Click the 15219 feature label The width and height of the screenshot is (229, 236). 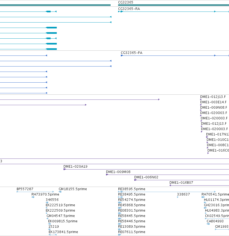54,227
